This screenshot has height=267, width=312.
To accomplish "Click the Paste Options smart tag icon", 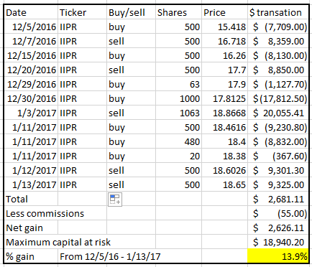I will [115, 200].
